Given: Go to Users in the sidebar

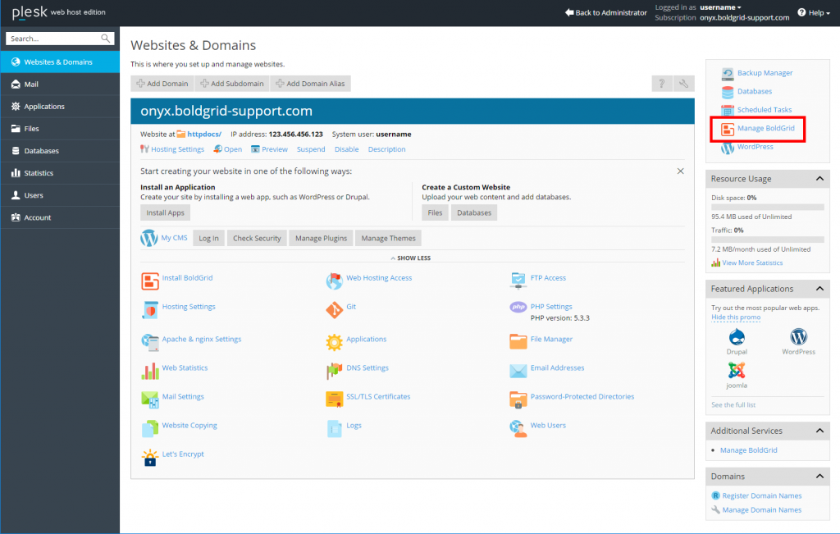Looking at the screenshot, I should pos(60,195).
